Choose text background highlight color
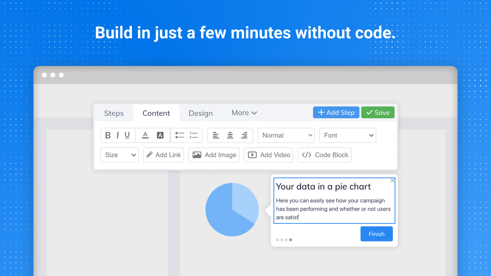The width and height of the screenshot is (491, 276). point(160,135)
